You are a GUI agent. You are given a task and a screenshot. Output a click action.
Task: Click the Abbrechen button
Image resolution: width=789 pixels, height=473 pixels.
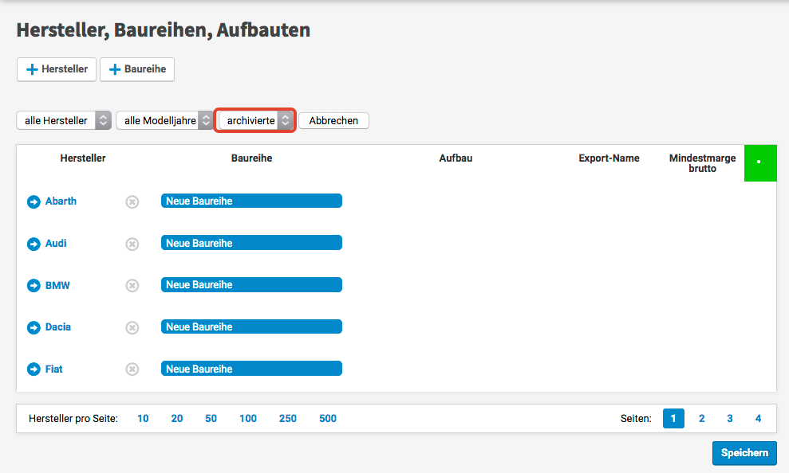click(x=333, y=120)
